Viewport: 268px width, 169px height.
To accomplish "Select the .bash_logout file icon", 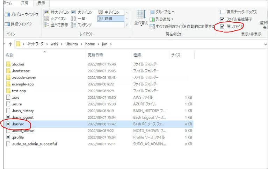I will [x=8, y=117].
